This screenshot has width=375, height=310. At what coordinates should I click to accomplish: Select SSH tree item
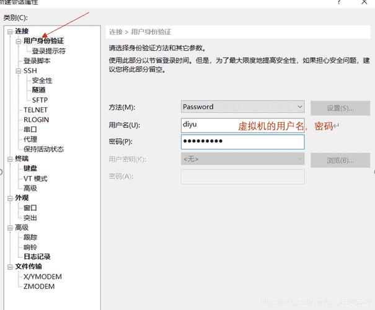click(30, 71)
